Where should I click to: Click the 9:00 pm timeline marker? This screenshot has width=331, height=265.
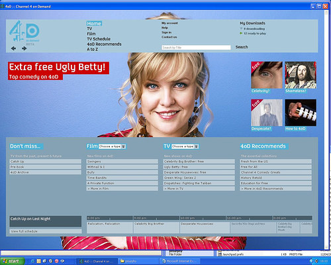tap(140, 218)
